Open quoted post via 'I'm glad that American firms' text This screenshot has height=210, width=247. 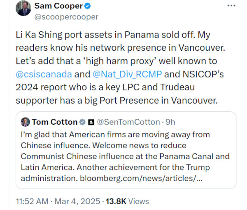[x=115, y=134]
